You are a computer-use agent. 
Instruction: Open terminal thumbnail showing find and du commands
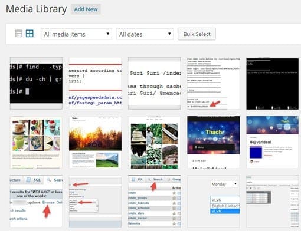[36, 83]
